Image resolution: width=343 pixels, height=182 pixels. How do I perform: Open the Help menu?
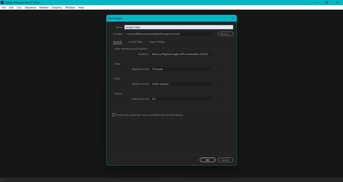81,7
